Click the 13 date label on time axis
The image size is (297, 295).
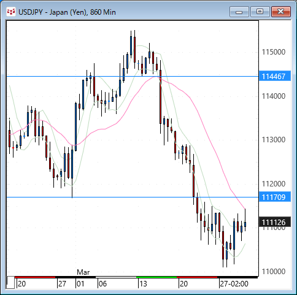[x=143, y=284]
